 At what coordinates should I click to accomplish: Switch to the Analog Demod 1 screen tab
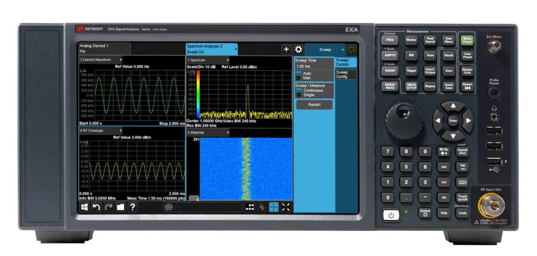click(x=104, y=49)
